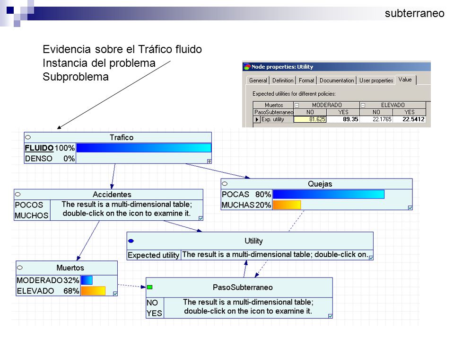Click the Exp. utility row label
This screenshot has width=454, height=341.
pos(273,119)
